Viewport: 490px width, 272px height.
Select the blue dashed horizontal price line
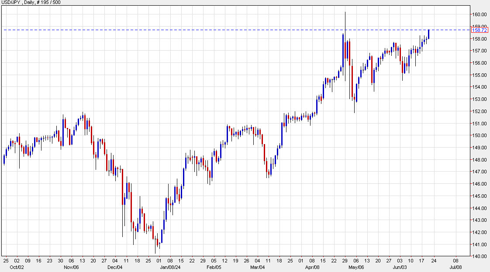coord(218,29)
